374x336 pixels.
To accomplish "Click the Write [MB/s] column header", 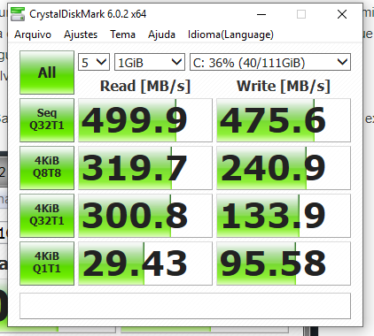I will point(284,86).
